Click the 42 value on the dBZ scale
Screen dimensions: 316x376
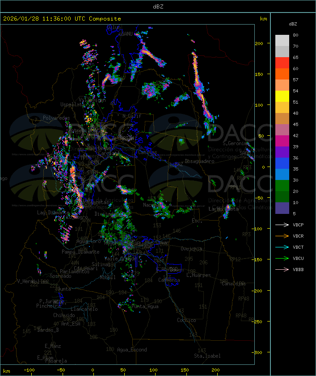[x=295, y=135]
